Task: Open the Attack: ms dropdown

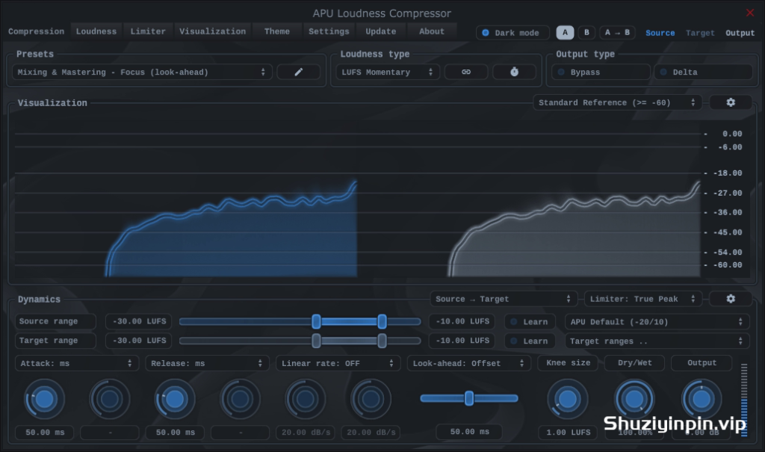Action: tap(77, 363)
